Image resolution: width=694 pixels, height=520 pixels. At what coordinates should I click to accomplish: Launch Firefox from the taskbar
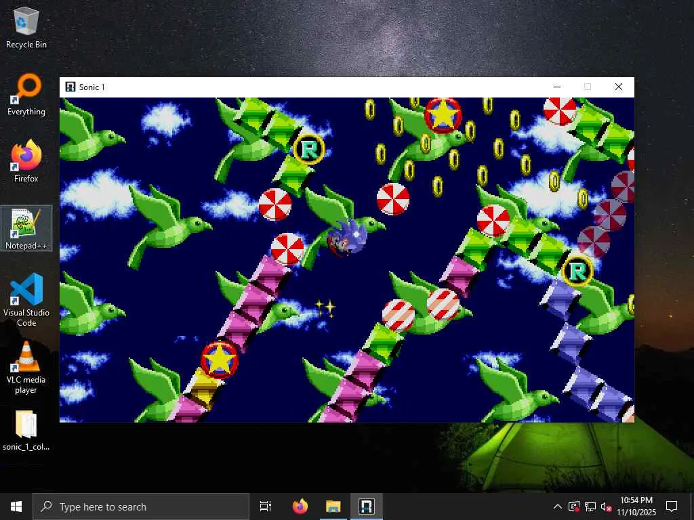tap(300, 506)
